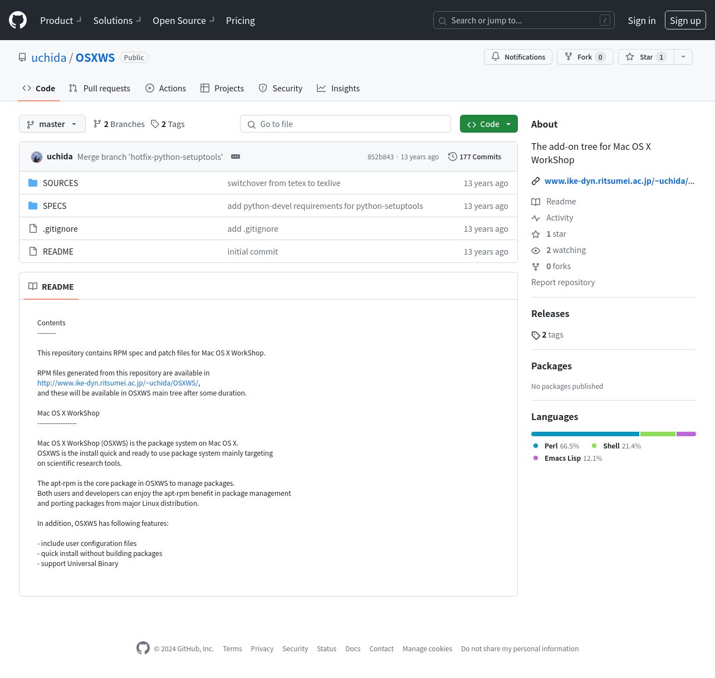Click the 'switchover from tetex to texlive' commit message
715x678 pixels.
(283, 183)
